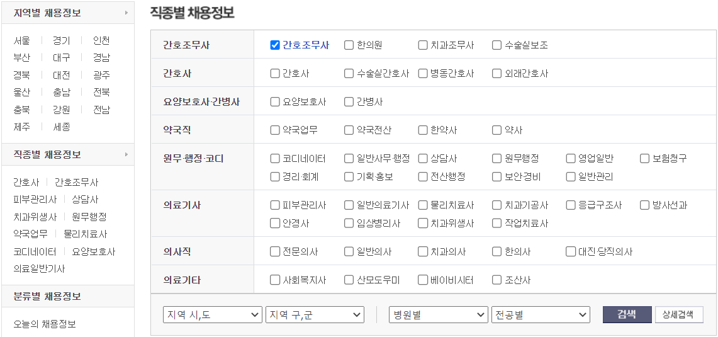Click the 검색 search button
Screen dimensions: 718x337
(627, 315)
